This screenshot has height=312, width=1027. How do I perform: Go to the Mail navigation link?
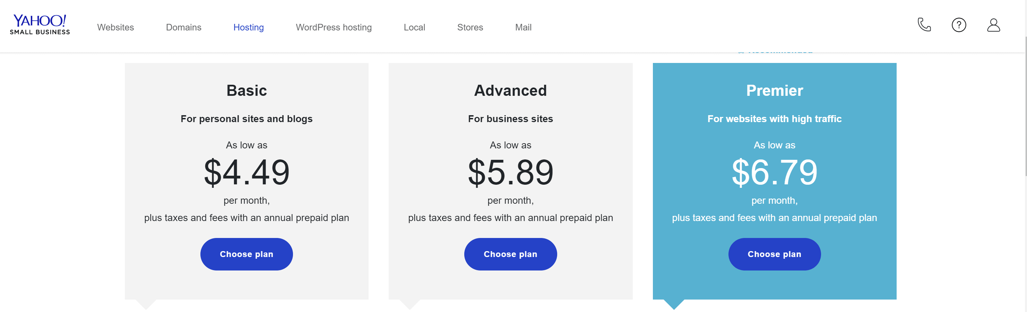point(524,27)
